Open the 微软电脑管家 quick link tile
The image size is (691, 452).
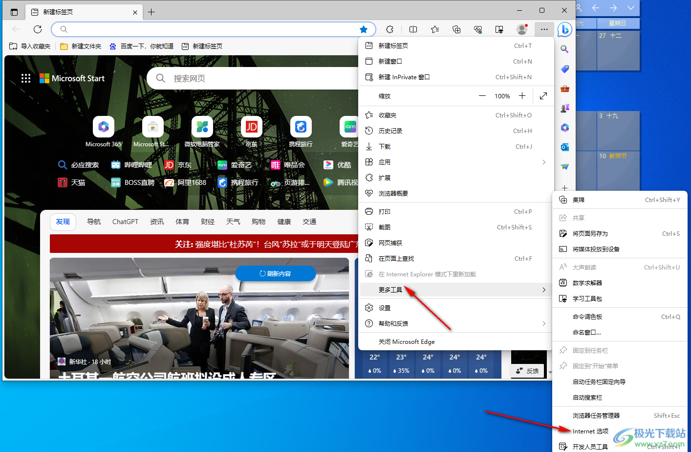202,131
